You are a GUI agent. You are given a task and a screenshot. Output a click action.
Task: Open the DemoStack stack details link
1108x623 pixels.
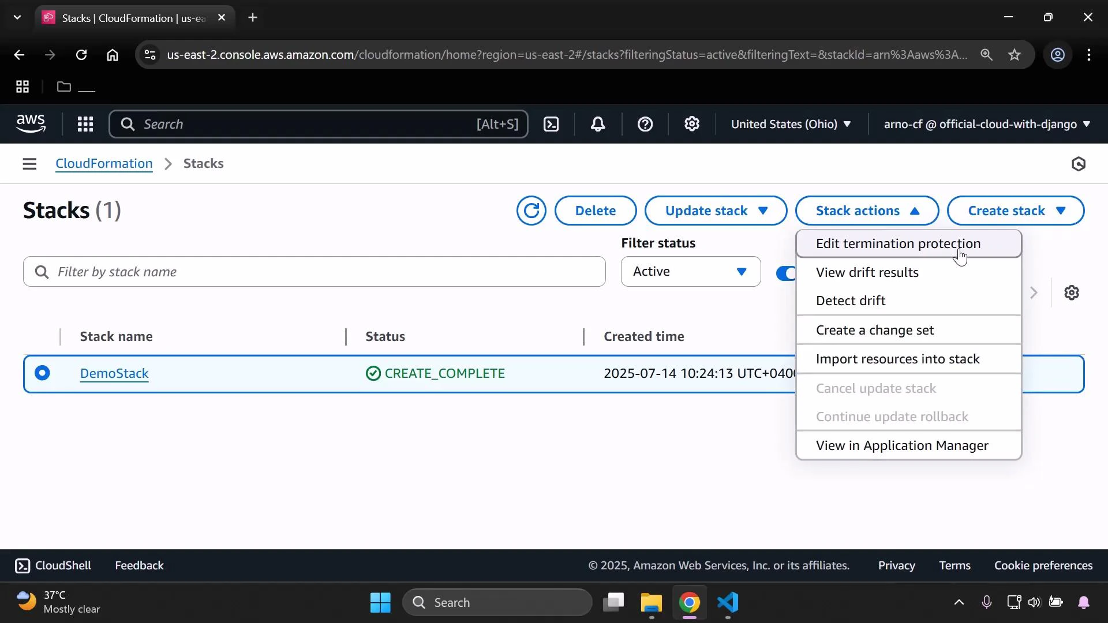pos(114,373)
